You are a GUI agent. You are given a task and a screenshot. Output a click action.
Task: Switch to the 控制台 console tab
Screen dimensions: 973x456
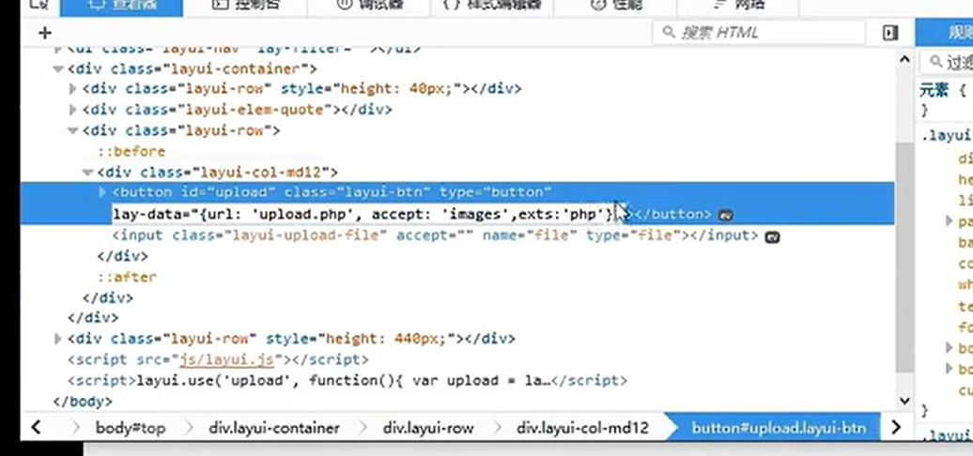pyautogui.click(x=245, y=7)
